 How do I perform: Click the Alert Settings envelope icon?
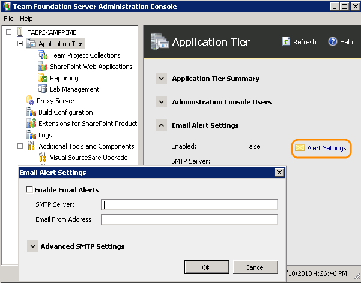[x=300, y=148]
